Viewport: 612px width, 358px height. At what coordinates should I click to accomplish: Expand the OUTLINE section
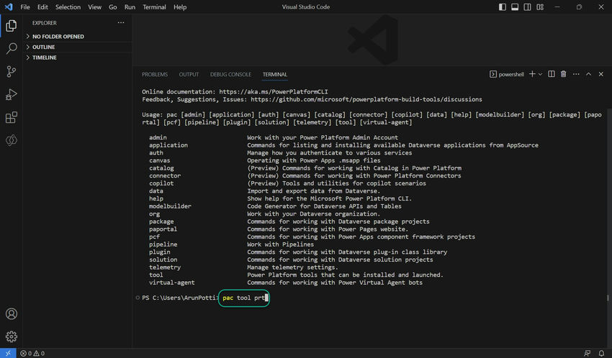click(x=77, y=47)
